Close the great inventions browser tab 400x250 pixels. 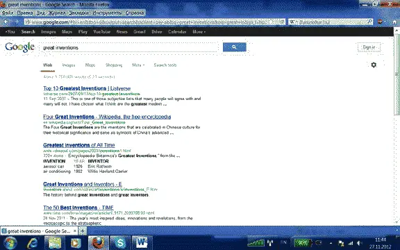[74, 231]
